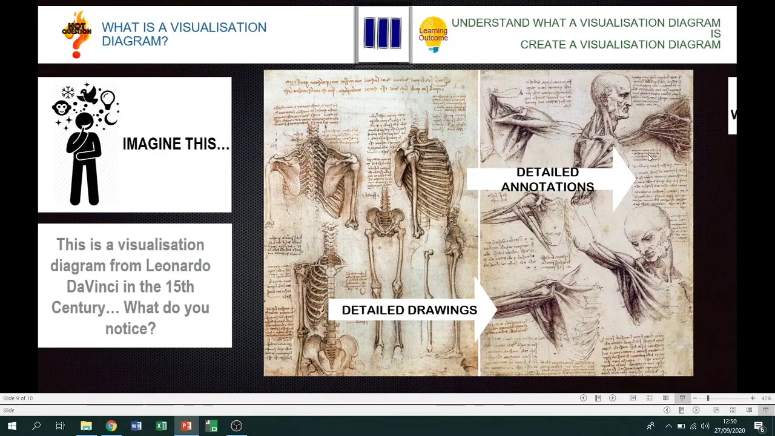Open Reading view in the 42% zoom status bar
The height and width of the screenshot is (436, 775).
pyautogui.click(x=665, y=398)
